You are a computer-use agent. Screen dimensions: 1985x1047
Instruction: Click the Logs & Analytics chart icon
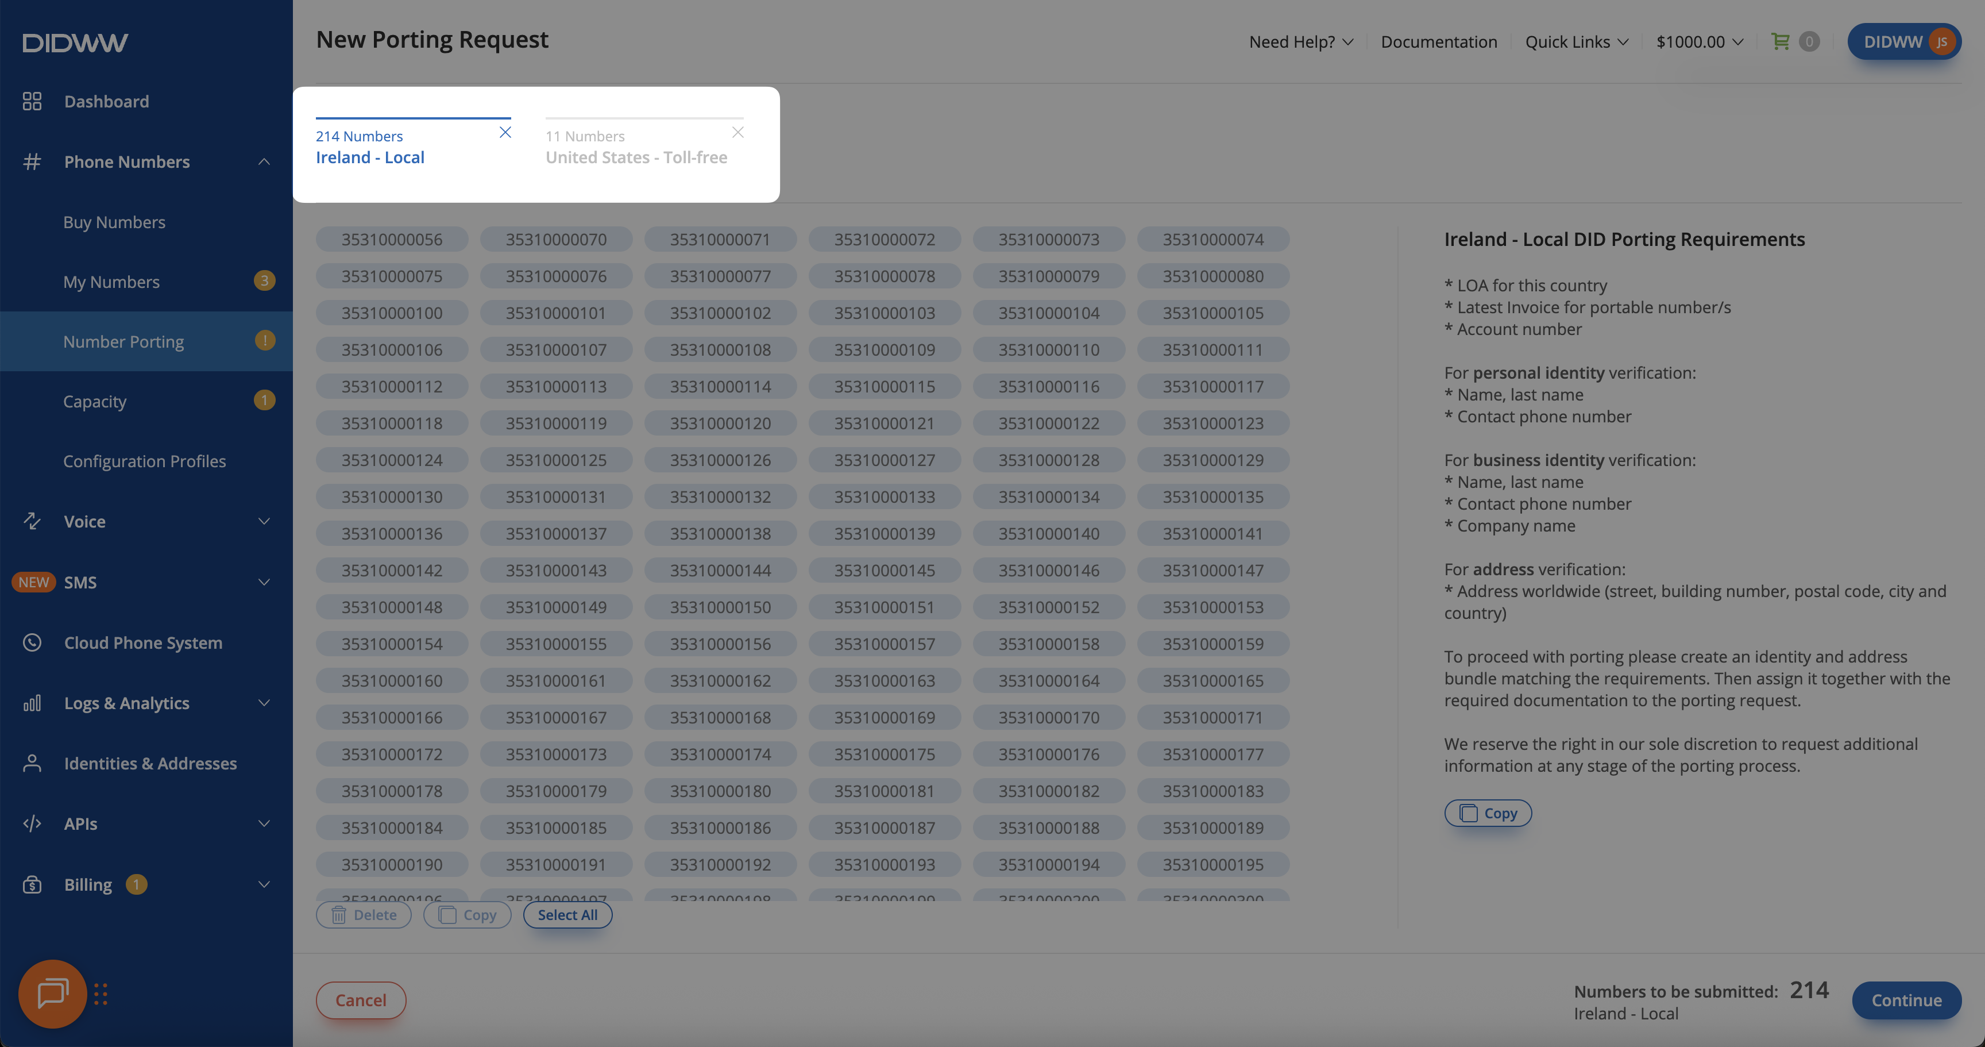pyautogui.click(x=32, y=703)
